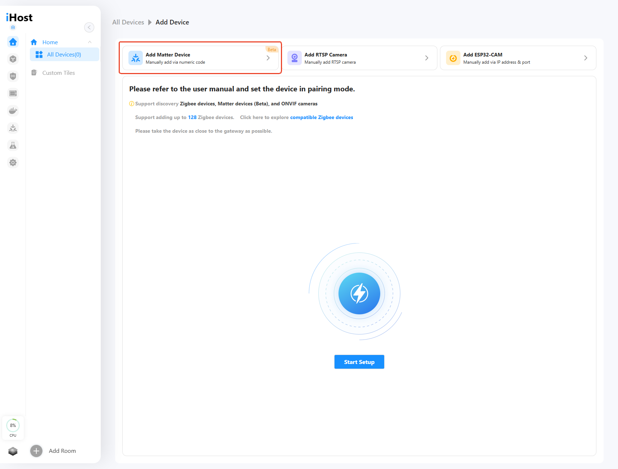Click the stacked layers icon at the rail bottom

click(x=13, y=451)
